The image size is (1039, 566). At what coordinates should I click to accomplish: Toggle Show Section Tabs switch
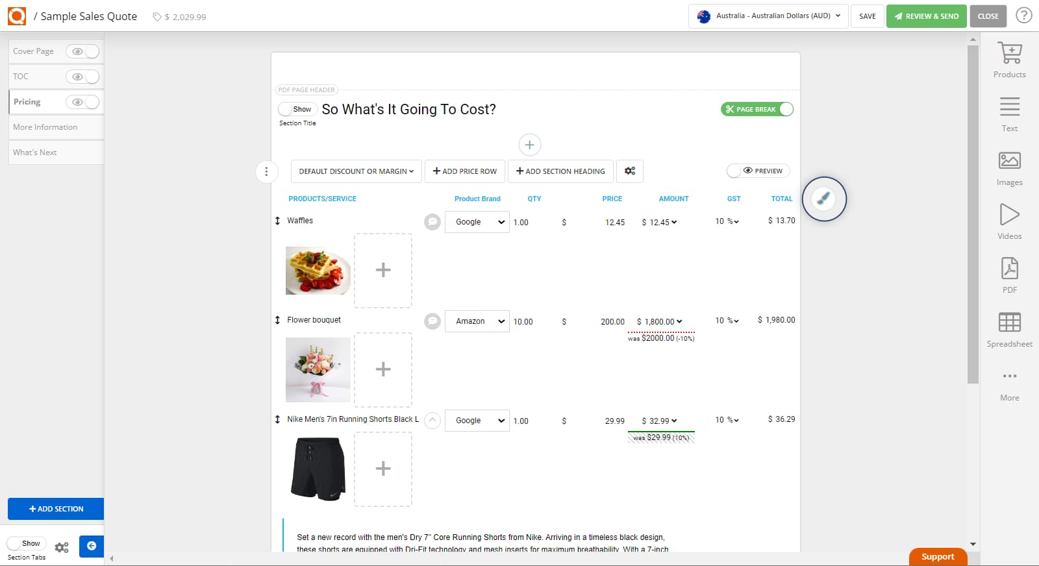point(27,543)
